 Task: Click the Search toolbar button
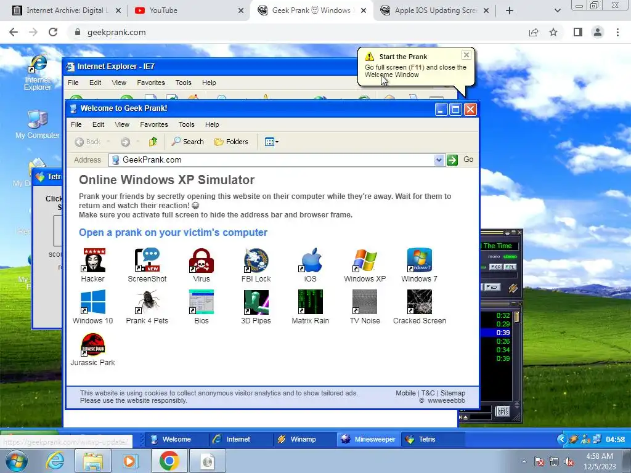coord(187,142)
